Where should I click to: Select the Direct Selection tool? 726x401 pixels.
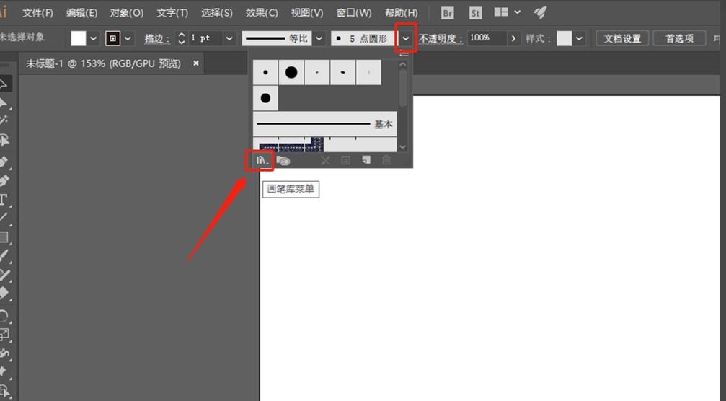tap(4, 102)
